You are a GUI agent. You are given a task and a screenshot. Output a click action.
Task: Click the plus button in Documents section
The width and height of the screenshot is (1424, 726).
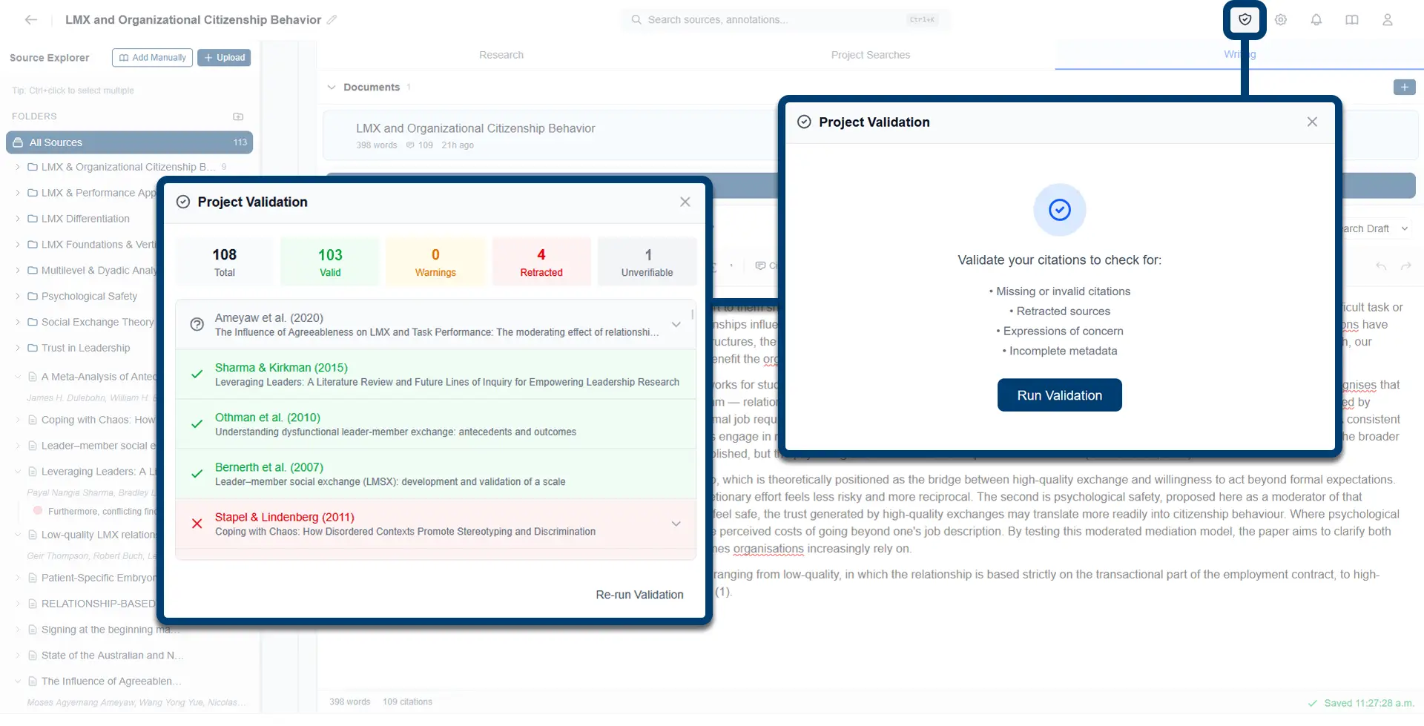(1404, 88)
